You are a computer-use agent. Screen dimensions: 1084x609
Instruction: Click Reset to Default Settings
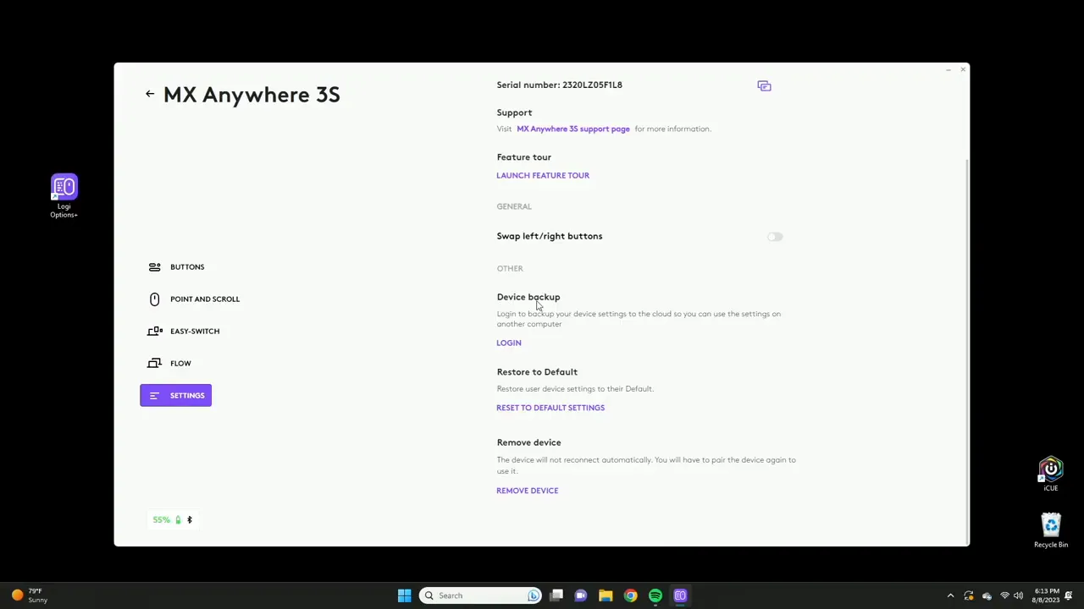coord(550,408)
